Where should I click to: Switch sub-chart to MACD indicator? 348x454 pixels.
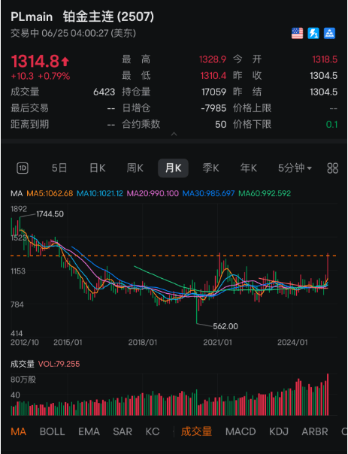(x=241, y=431)
